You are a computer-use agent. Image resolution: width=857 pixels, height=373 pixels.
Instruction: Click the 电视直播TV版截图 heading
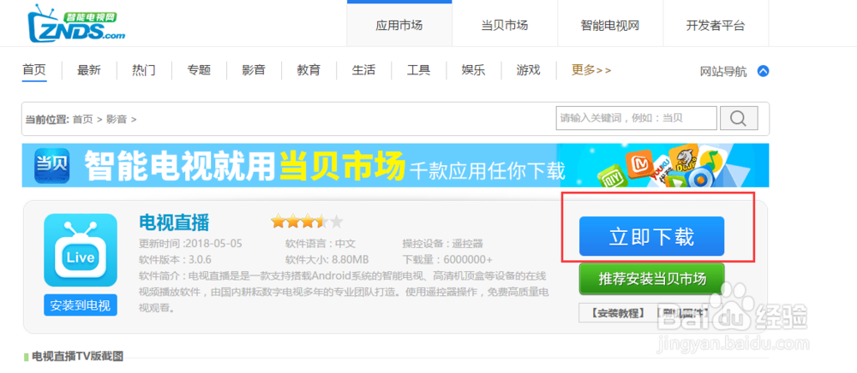coord(77,357)
